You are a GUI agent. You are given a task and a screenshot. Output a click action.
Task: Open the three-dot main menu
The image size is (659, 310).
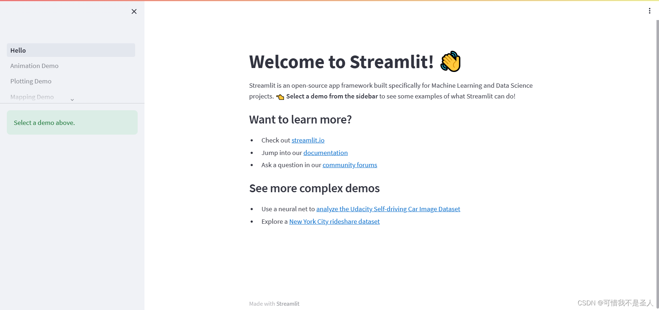tap(649, 11)
